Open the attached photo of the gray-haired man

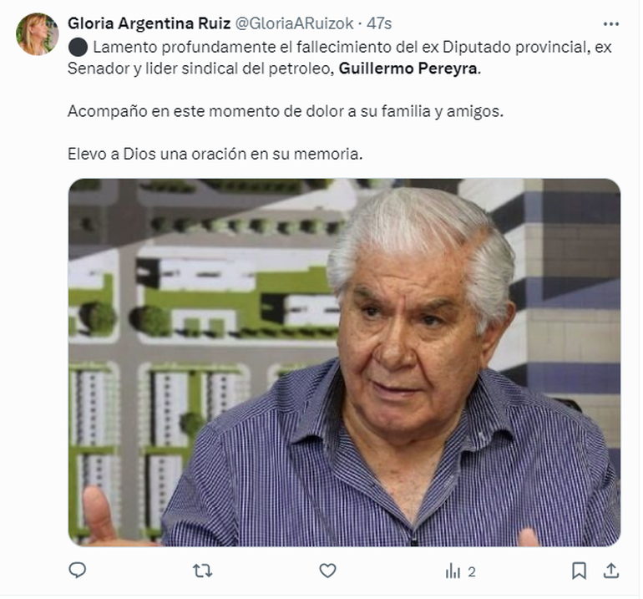click(344, 362)
